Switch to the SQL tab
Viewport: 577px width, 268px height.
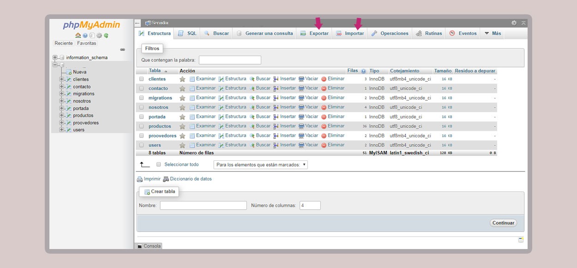pos(187,33)
